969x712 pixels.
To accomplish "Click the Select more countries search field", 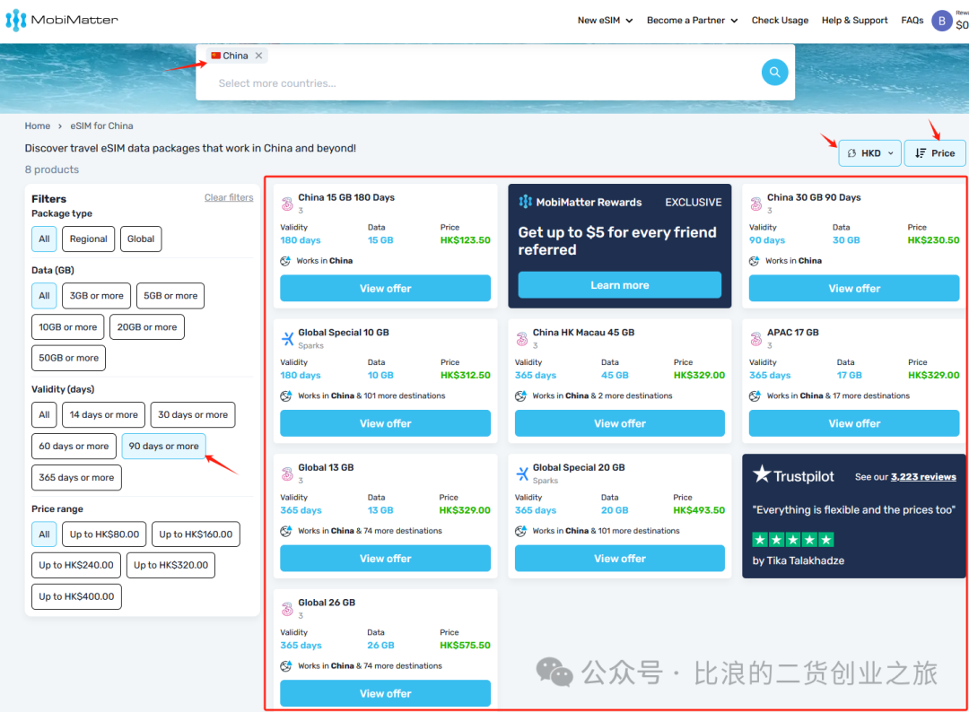I will tap(482, 83).
